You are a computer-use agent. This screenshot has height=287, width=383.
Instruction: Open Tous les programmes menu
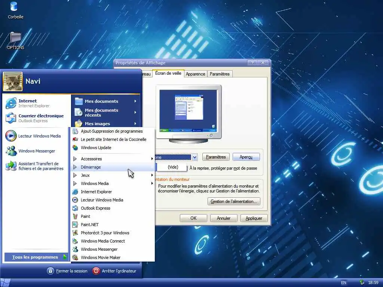pos(36,257)
